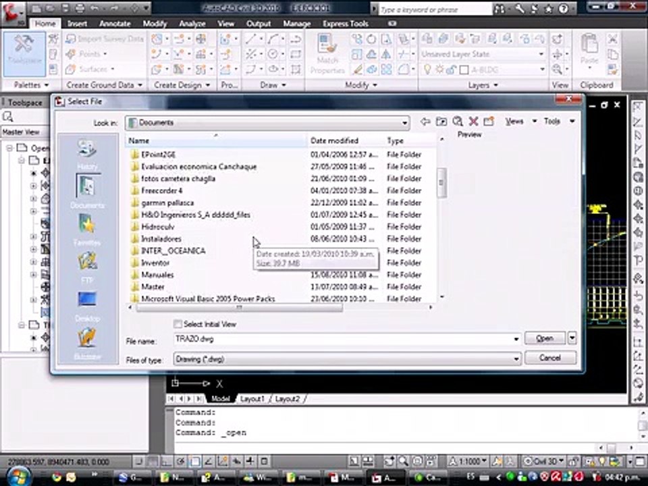Toggle the layer lock icon in Layers panel
The width and height of the screenshot is (648, 486).
pyautogui.click(x=451, y=70)
